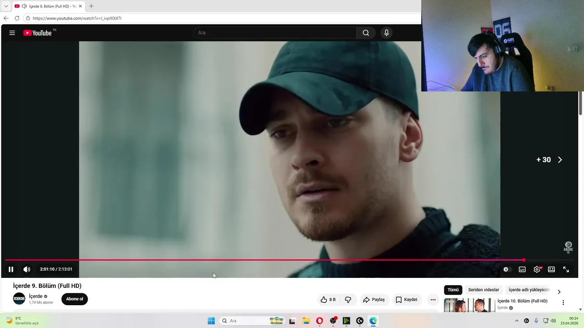This screenshot has height=328, width=584.
Task: Go back with browser back arrow
Action: [6, 18]
